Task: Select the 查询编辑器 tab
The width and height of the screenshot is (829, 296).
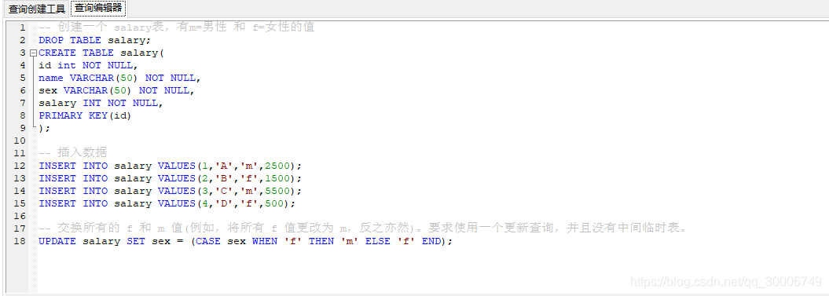Action: [97, 8]
